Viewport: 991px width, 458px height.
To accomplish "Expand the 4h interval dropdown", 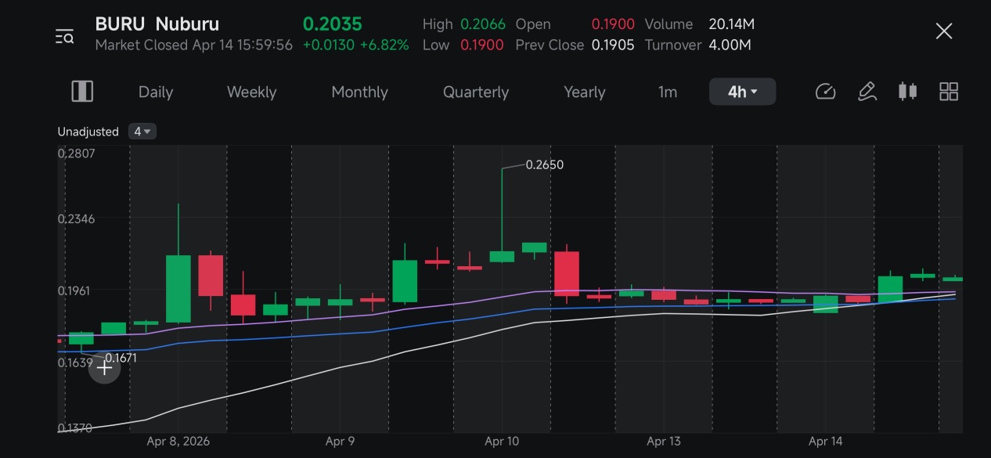I will tap(742, 92).
